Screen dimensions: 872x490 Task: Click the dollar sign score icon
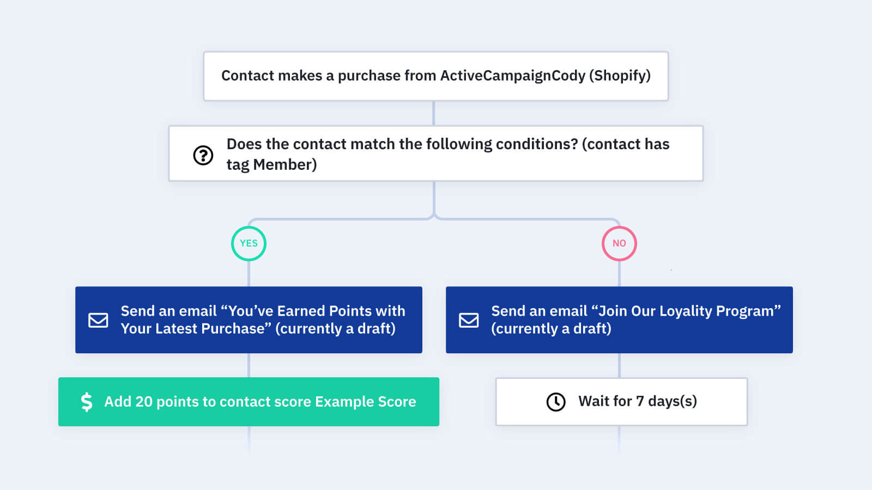[x=87, y=402]
